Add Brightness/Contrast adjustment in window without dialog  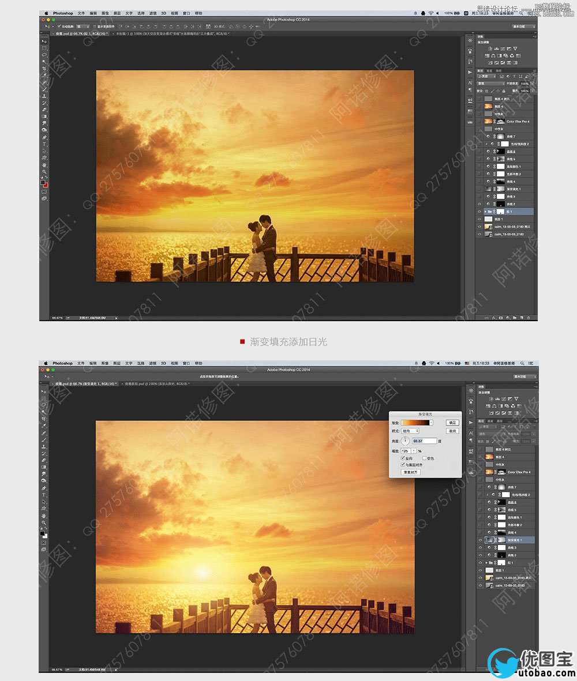[490, 48]
